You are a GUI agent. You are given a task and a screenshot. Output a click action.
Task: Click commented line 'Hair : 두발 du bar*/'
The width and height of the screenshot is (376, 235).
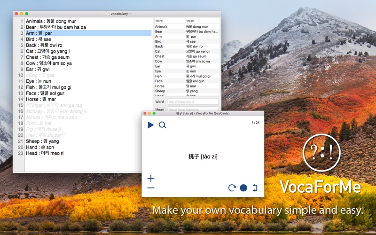coord(45,135)
